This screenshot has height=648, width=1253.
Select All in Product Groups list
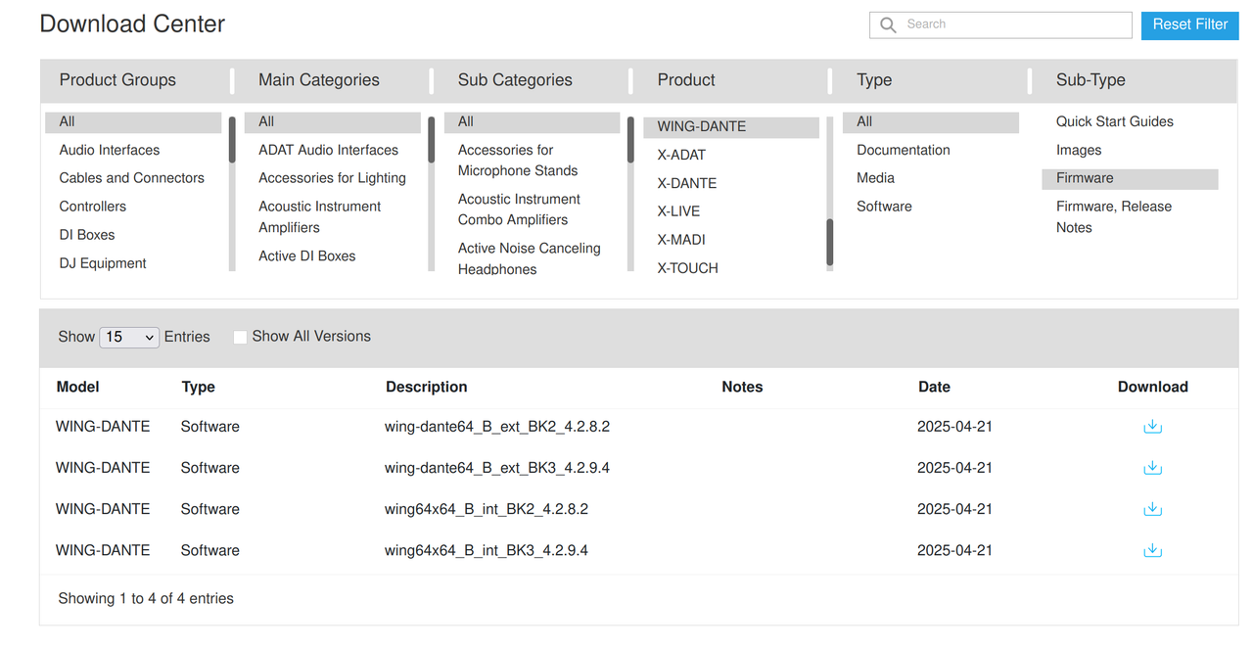(x=133, y=122)
